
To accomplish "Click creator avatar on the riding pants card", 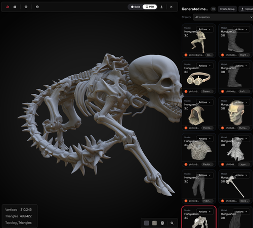I will [186, 201].
